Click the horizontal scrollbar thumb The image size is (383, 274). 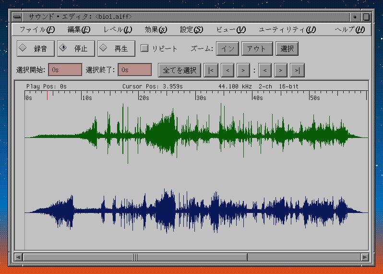(x=135, y=257)
